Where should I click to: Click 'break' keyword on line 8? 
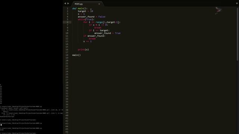click(98, 28)
